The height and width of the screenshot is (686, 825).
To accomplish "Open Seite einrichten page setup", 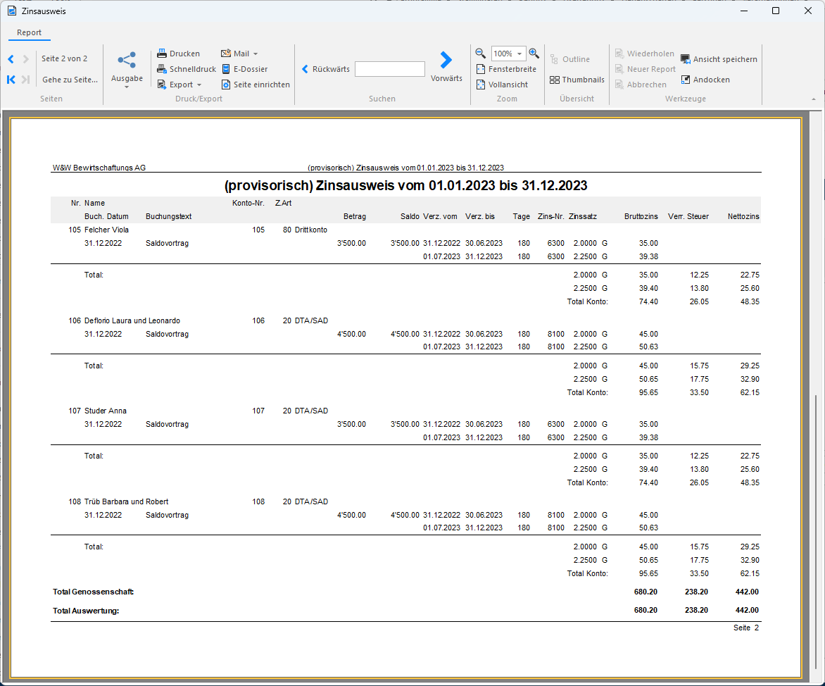I will [x=256, y=85].
